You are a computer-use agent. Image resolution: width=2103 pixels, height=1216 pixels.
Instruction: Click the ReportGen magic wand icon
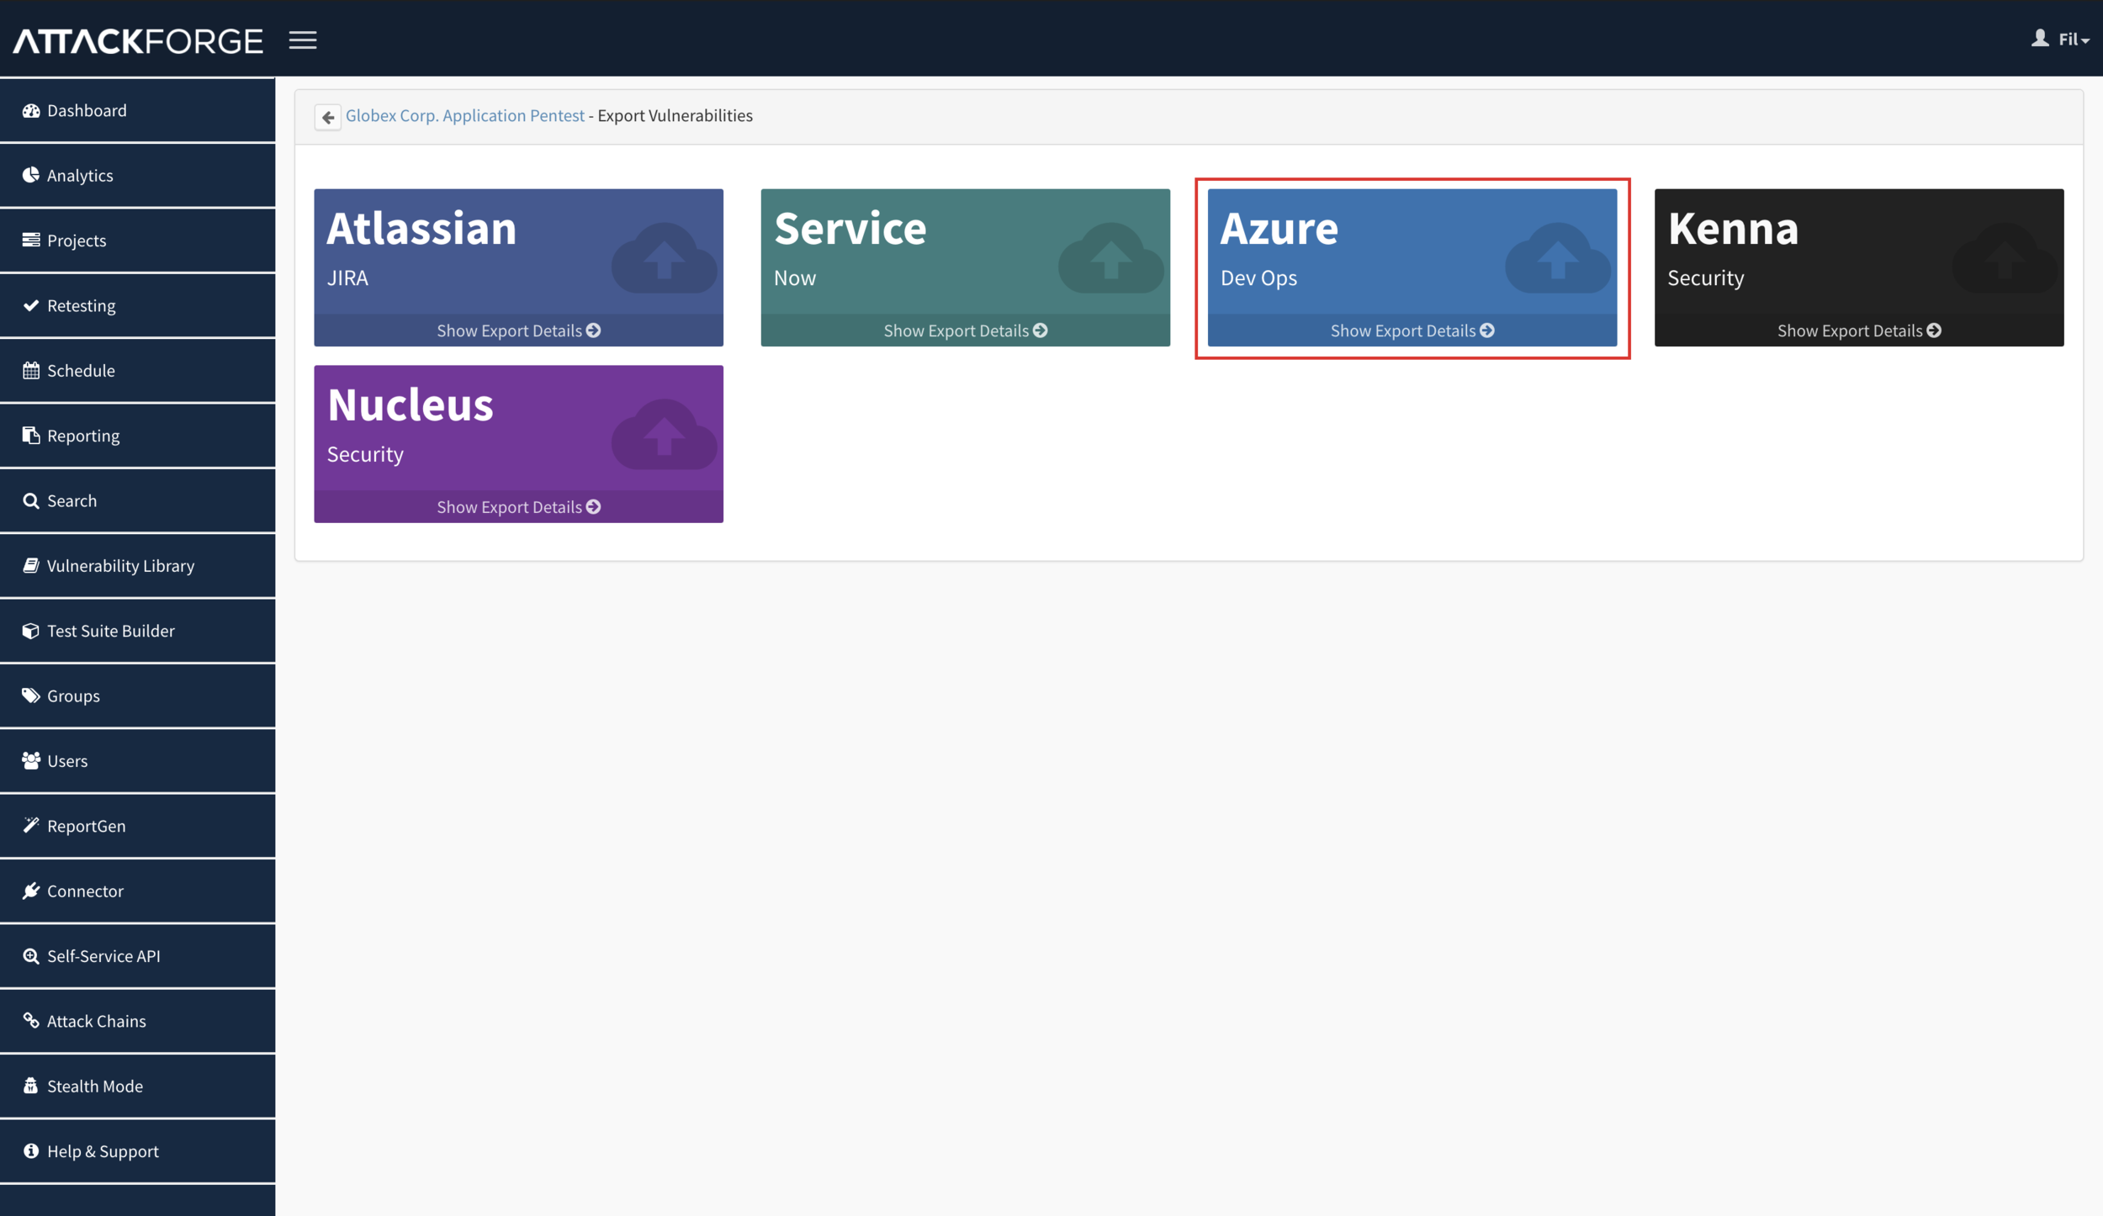click(31, 825)
